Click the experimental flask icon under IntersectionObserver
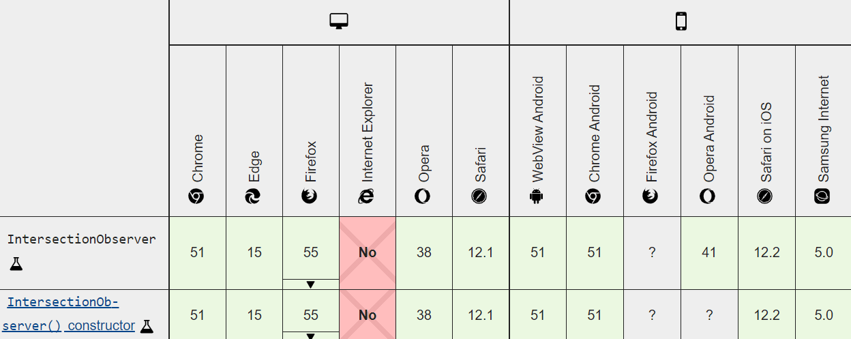Viewport: 851px width, 339px height. (16, 264)
